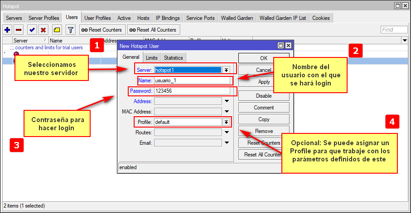Open the Walled Garden tab
This screenshot has height=213, width=411.
(x=237, y=18)
